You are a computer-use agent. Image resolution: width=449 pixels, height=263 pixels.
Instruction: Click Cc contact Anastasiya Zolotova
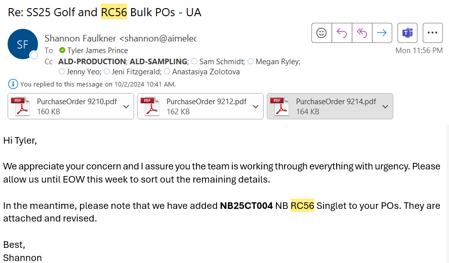(x=206, y=71)
